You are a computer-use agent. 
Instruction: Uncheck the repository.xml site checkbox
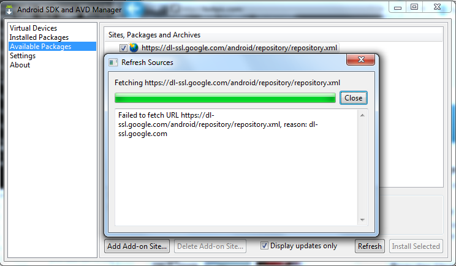[123, 48]
